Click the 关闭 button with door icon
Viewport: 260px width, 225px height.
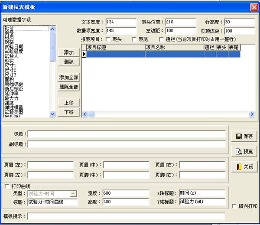pyautogui.click(x=244, y=166)
